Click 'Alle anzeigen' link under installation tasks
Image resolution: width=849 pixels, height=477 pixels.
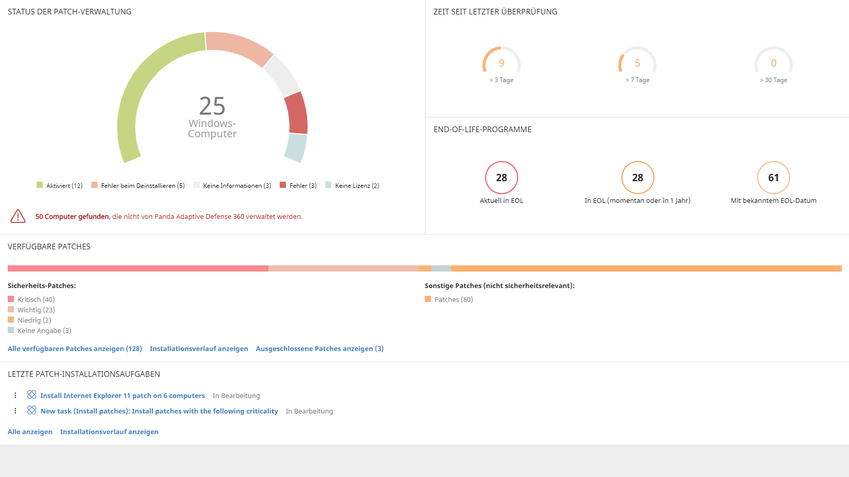(x=30, y=432)
